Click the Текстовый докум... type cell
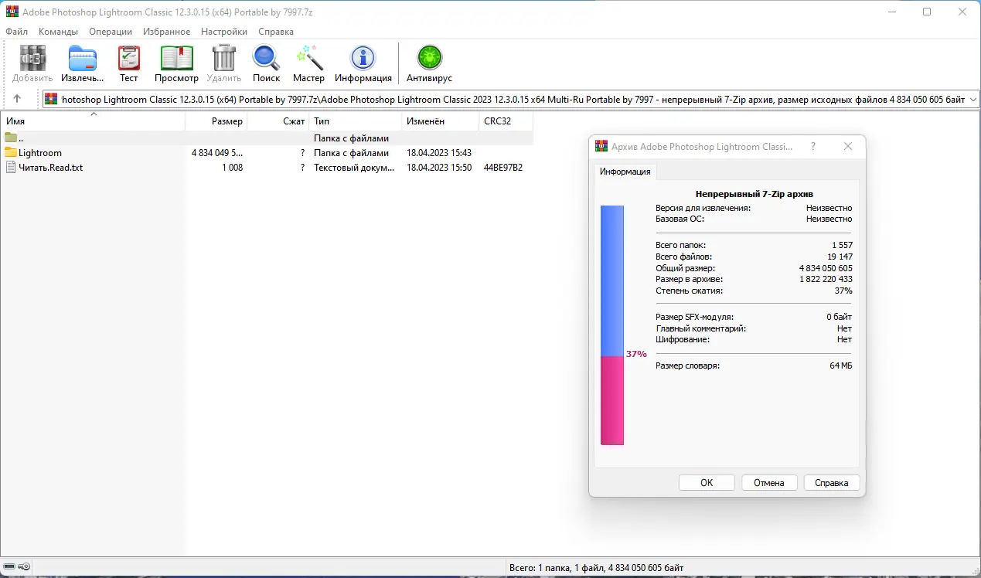 [354, 167]
